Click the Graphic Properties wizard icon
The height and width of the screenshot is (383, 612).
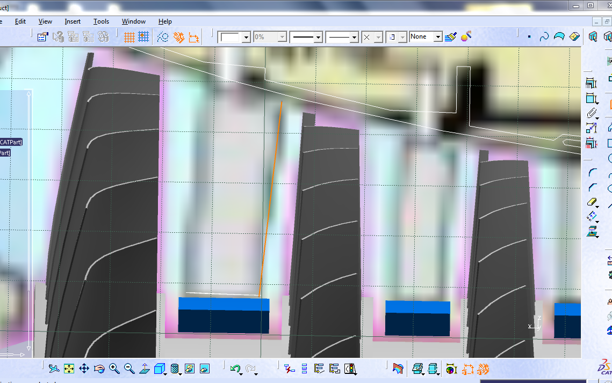[466, 36]
